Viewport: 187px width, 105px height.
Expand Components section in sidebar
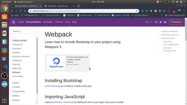click(18, 91)
